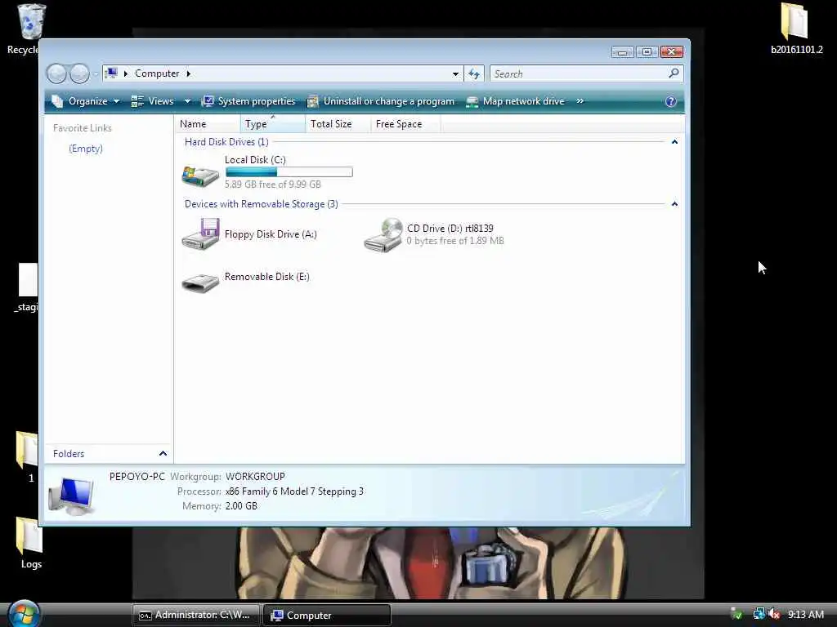Screen dimensions: 837x627
Task: Minimize the Computer window
Action: click(x=622, y=51)
